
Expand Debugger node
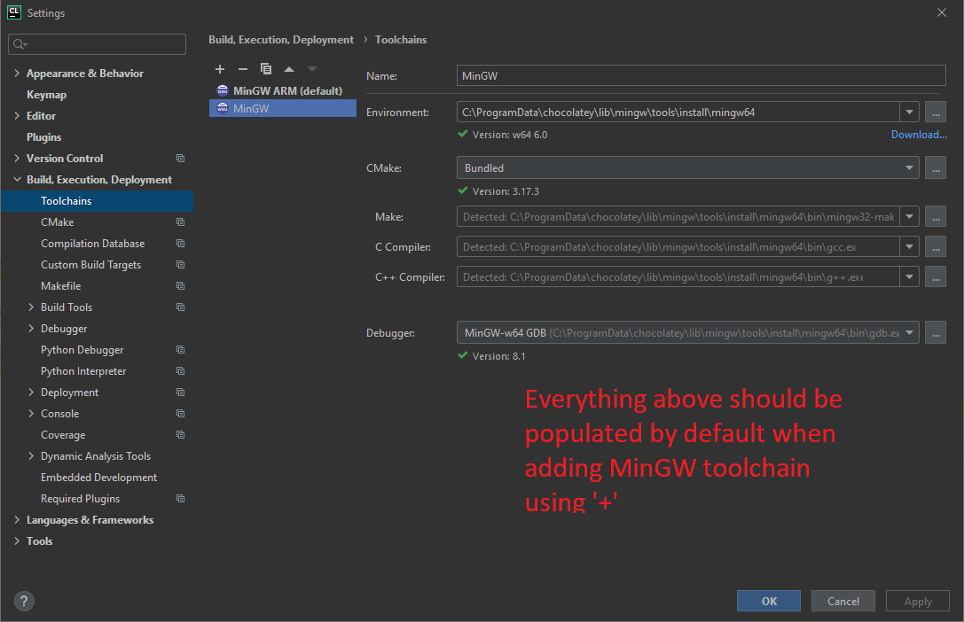coord(31,329)
